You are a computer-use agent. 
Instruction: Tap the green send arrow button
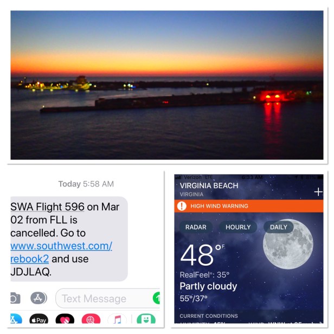(157, 298)
